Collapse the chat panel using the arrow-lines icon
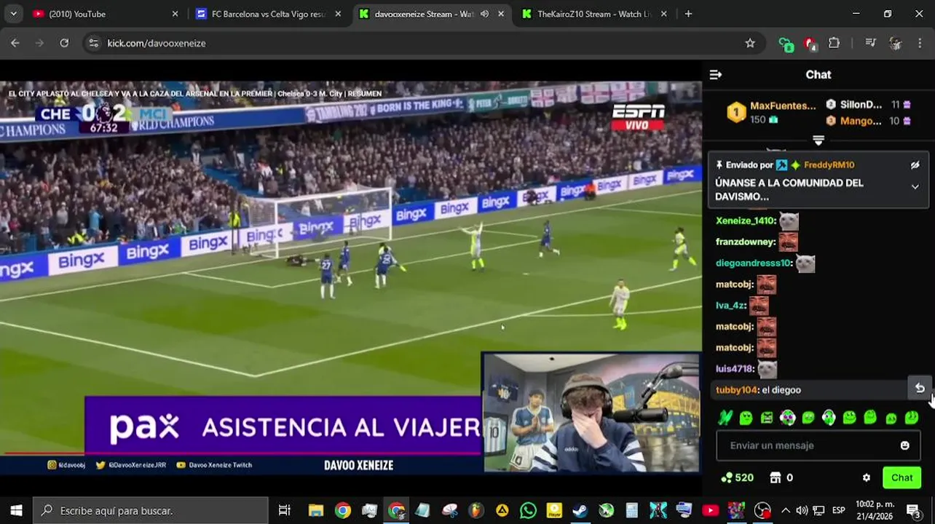The image size is (935, 524). coord(715,74)
